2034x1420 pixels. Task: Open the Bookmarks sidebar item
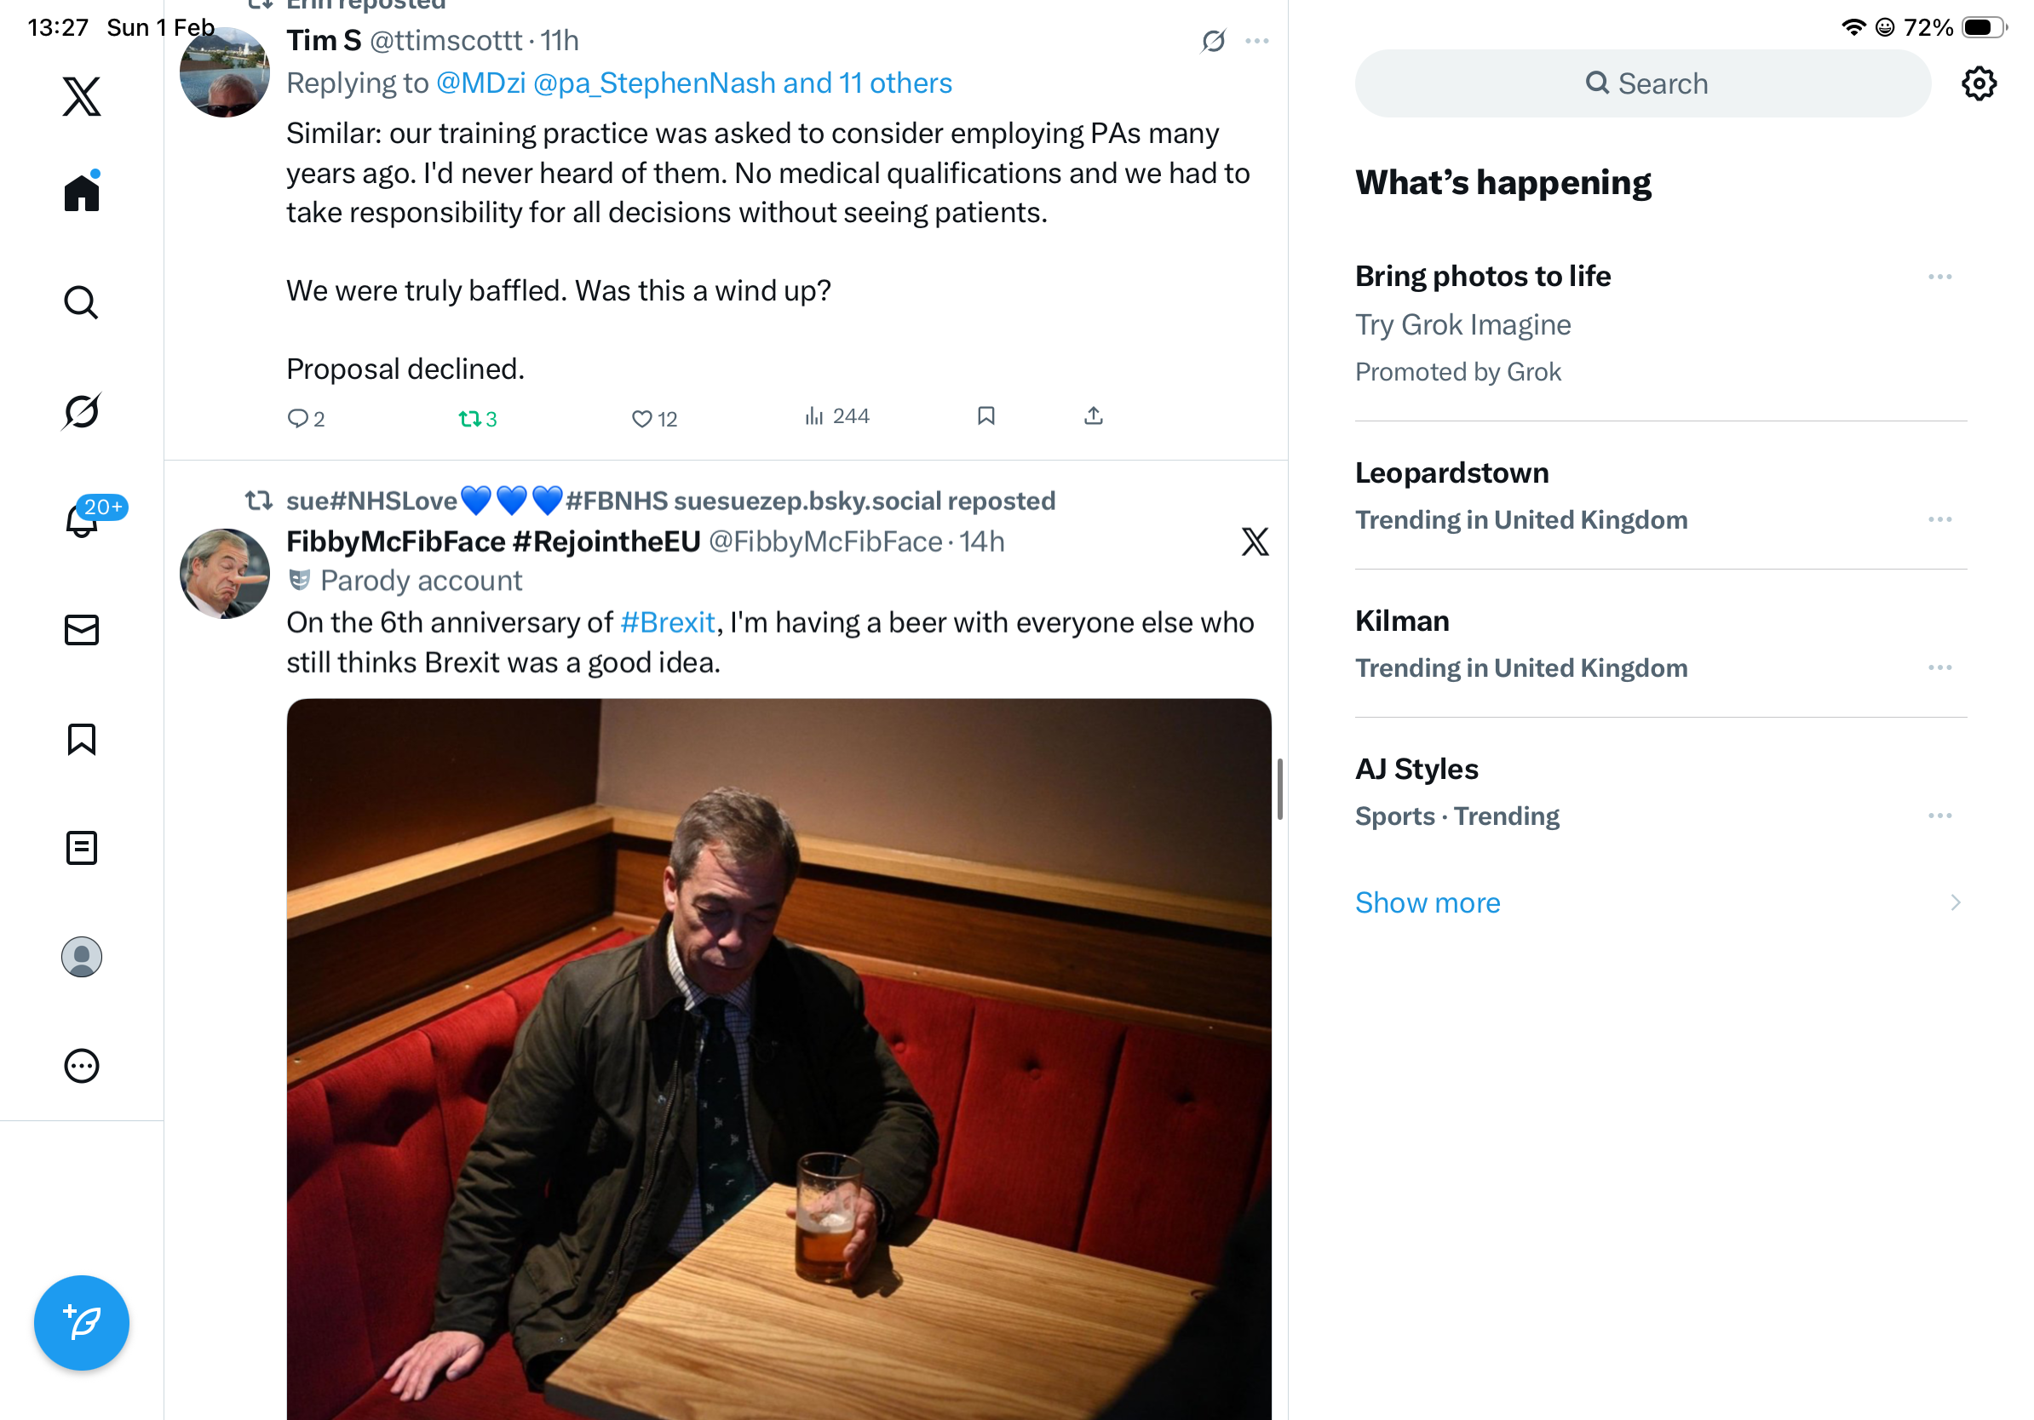pyautogui.click(x=82, y=739)
